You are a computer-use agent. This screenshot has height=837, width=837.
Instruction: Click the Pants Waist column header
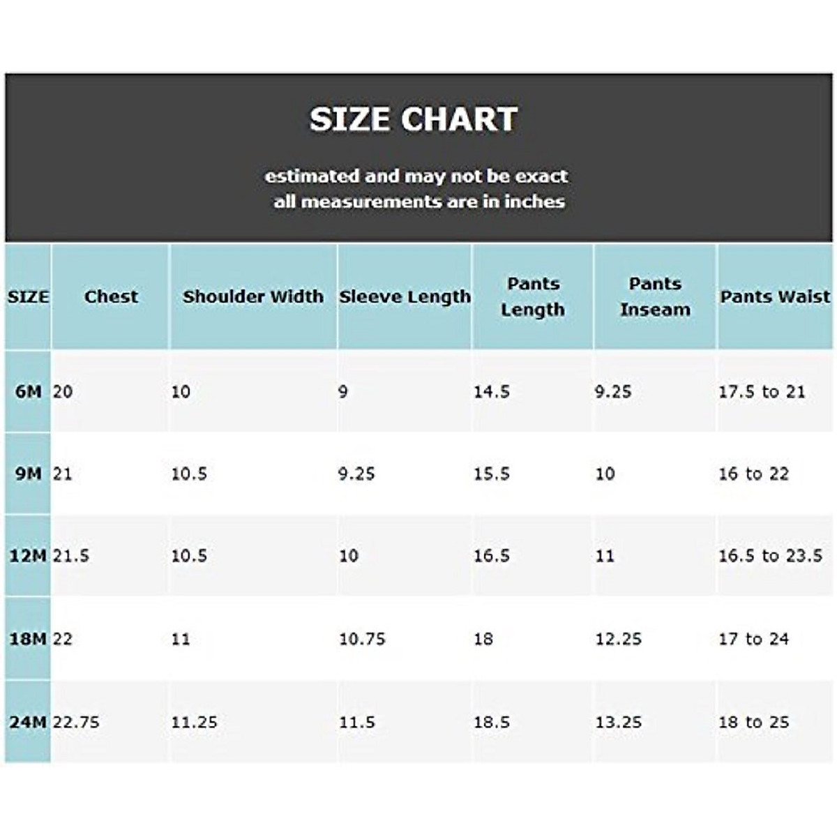click(775, 296)
